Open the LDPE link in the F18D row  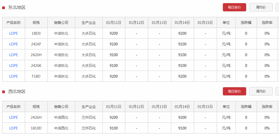[x=13, y=76]
